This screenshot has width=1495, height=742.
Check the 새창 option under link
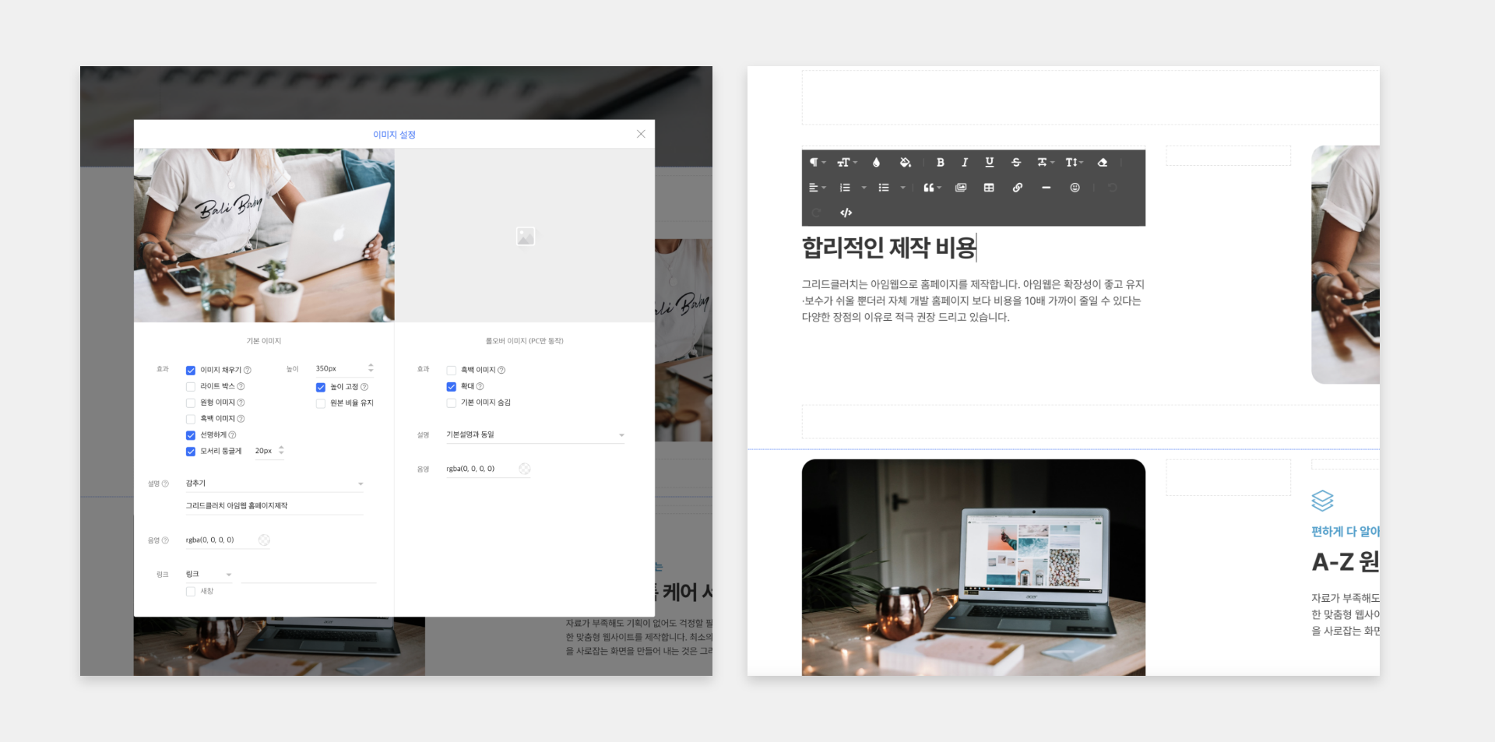(x=191, y=592)
